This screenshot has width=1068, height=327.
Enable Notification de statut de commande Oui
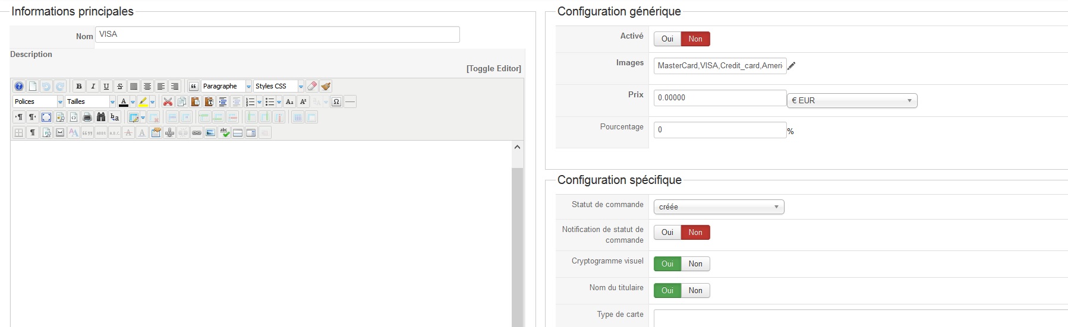point(667,233)
